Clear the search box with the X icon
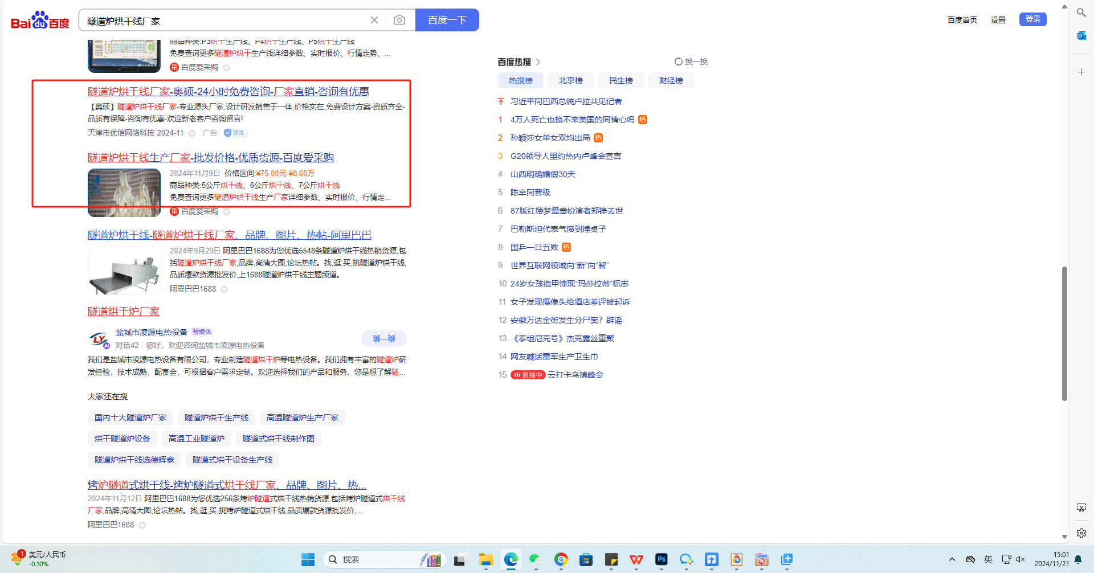 tap(374, 21)
